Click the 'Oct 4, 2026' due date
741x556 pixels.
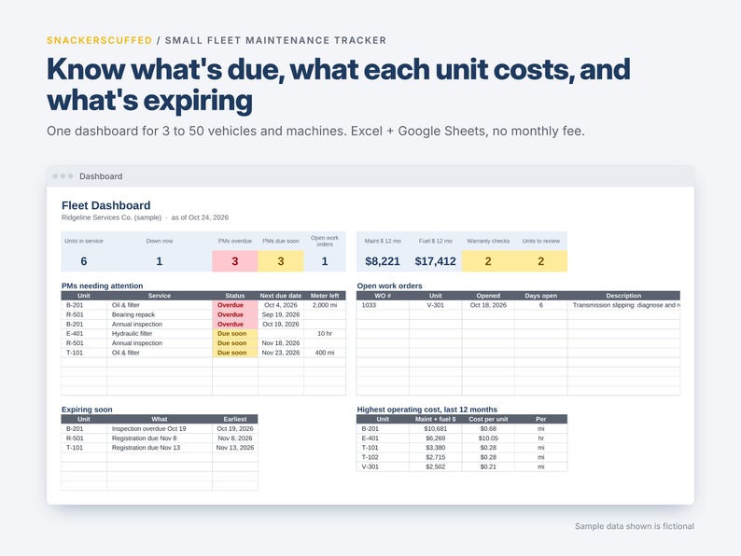(281, 305)
